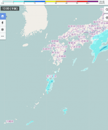Click the yellow 20 mm/h legend segment
Image resolution: width=108 pixels, height=130 pixels.
[x=50, y=1]
